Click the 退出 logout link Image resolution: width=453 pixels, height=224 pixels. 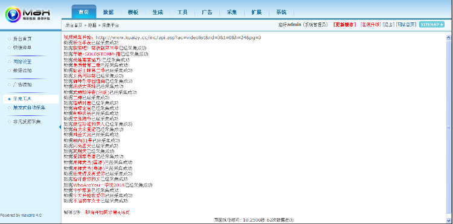coord(388,25)
